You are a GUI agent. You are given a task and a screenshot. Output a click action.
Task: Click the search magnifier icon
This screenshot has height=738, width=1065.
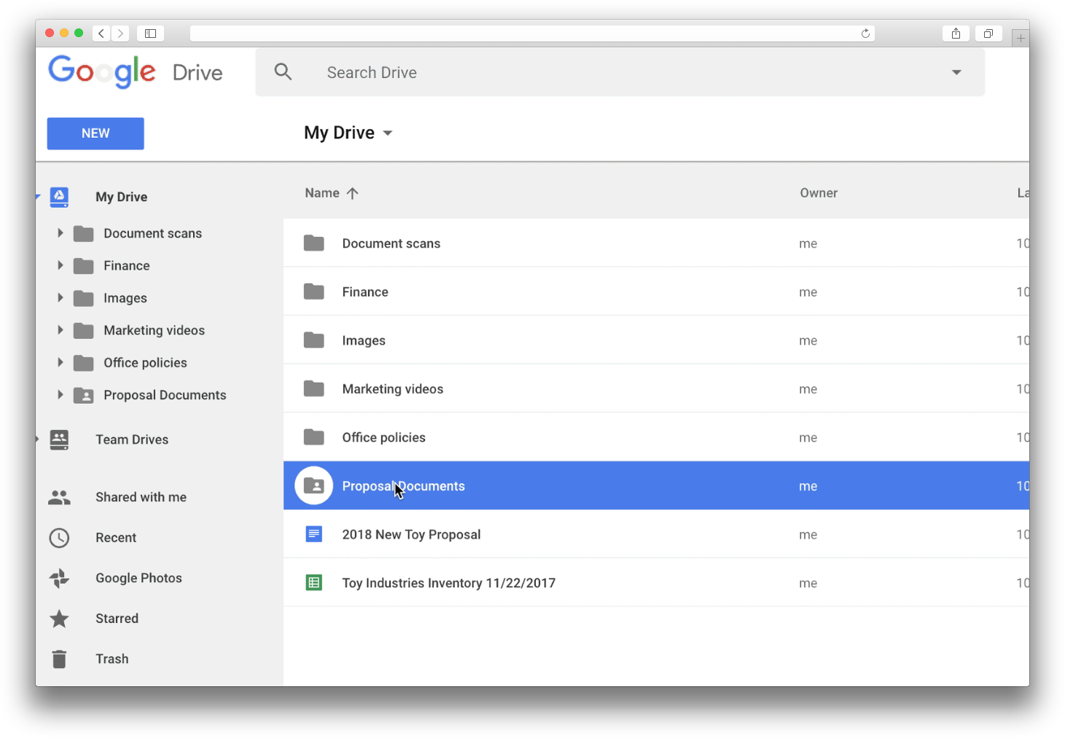click(x=283, y=71)
